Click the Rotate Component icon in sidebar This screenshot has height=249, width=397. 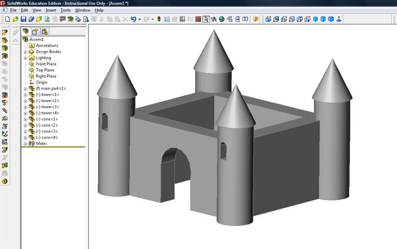(x=5, y=126)
